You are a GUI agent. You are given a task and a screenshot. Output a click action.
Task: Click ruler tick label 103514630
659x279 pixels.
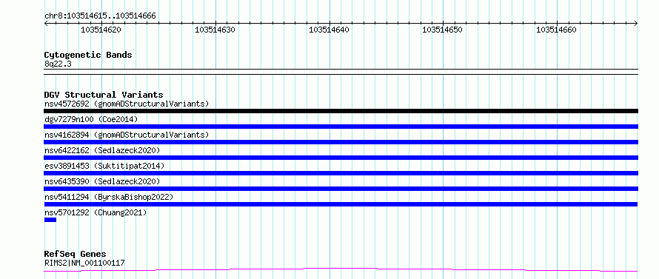click(x=215, y=30)
